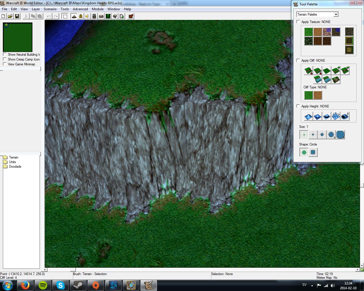Open the Scenario menu
The height and width of the screenshot is (291, 364).
50,9
